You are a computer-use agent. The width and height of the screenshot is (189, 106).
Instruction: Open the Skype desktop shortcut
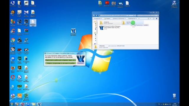13,87
